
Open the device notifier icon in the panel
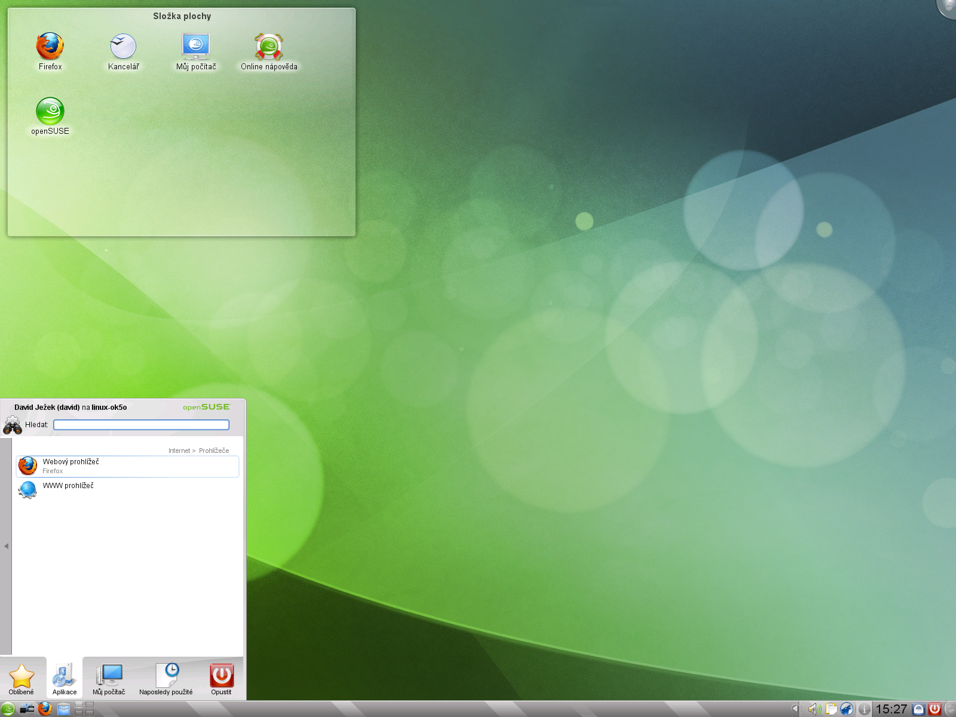click(27, 709)
